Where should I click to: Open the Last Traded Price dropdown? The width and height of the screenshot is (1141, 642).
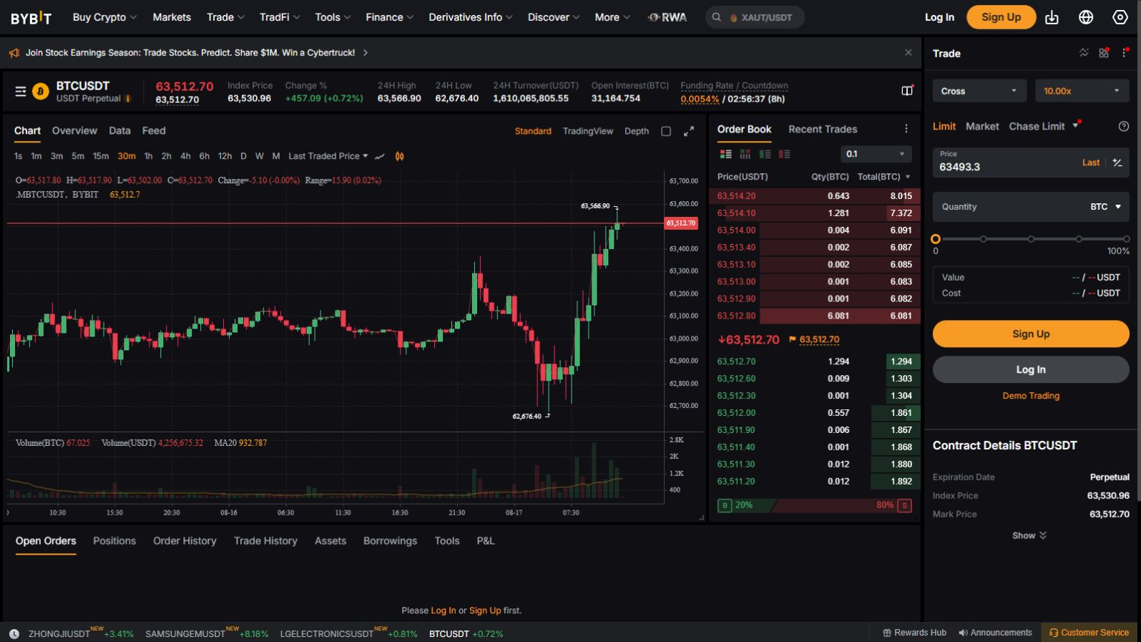(328, 156)
